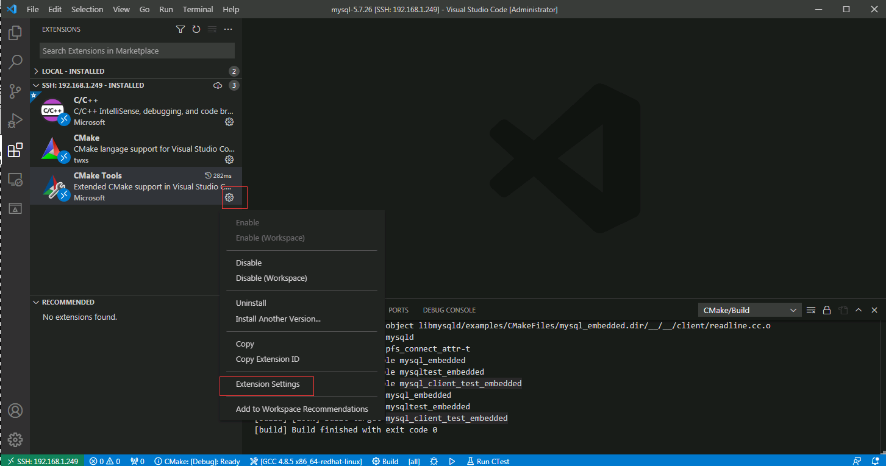Open the CMake (twxs) extension manage gear
The height and width of the screenshot is (466, 886).
click(229, 160)
